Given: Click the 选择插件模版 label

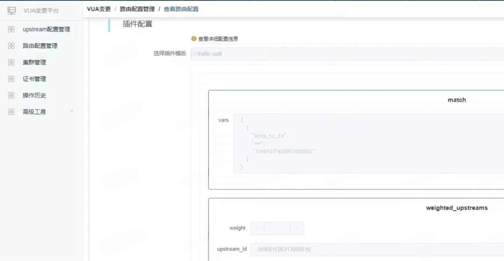Looking at the screenshot, I should click(170, 53).
